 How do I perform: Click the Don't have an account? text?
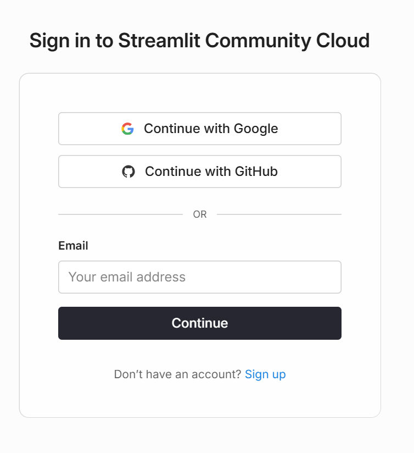(x=177, y=374)
